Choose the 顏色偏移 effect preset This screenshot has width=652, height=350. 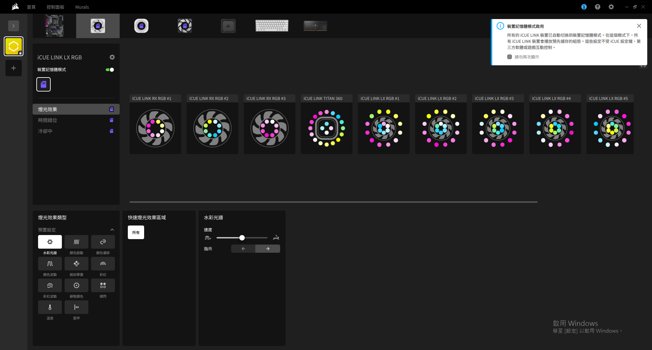103,242
